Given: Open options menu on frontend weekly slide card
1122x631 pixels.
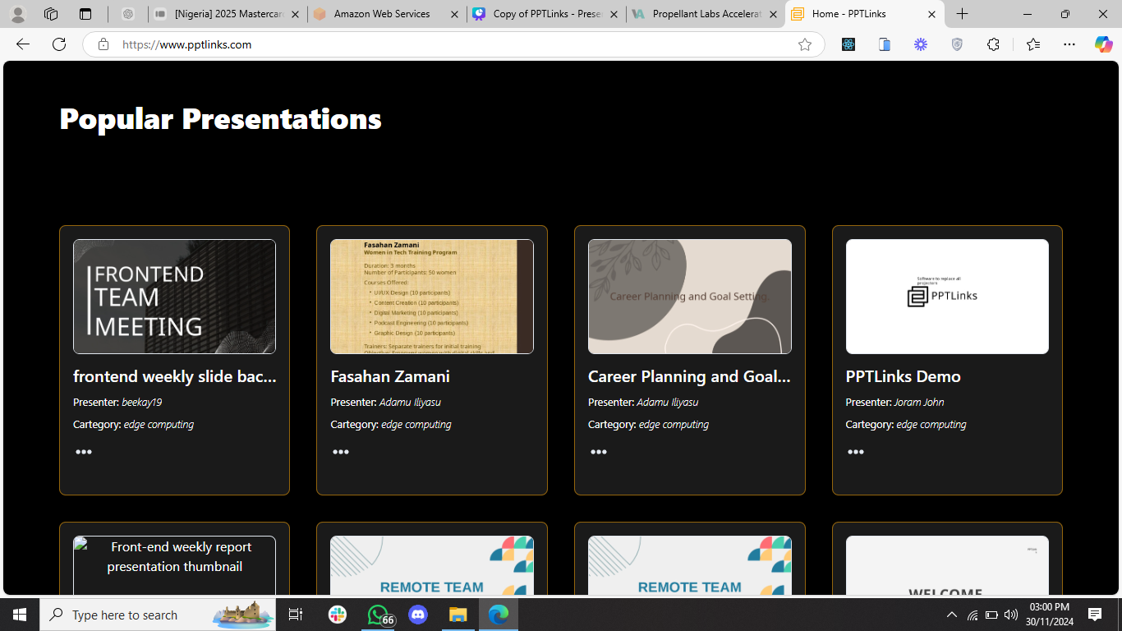Looking at the screenshot, I should [84, 452].
